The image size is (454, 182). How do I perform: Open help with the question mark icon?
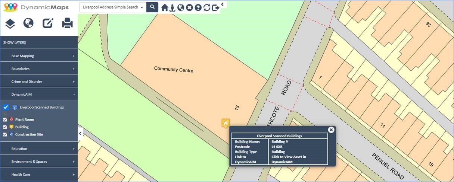click(198, 7)
